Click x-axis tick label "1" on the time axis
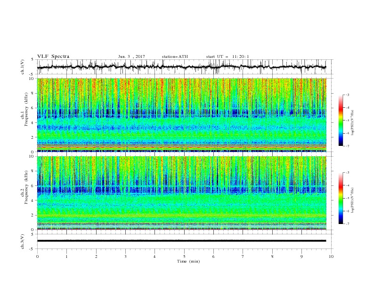The width and height of the screenshot is (373, 288). click(x=66, y=256)
